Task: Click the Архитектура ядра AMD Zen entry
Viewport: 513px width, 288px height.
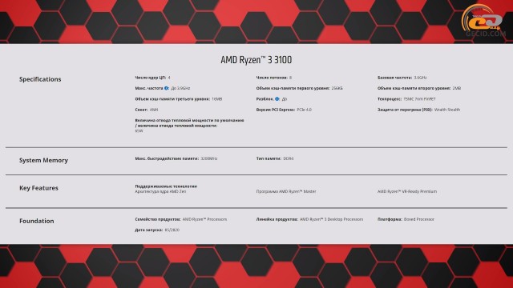Action: (160, 191)
